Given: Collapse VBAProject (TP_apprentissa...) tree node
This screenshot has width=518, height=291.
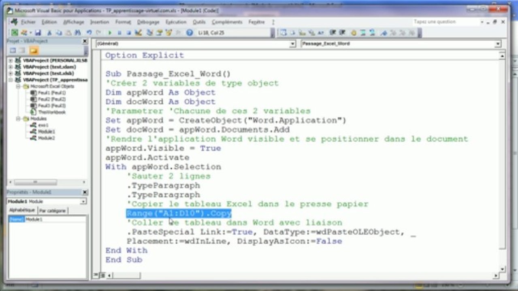Looking at the screenshot, I should (11, 80).
